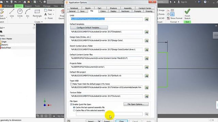Open the Hardware tab

pyautogui.click(x=125, y=11)
